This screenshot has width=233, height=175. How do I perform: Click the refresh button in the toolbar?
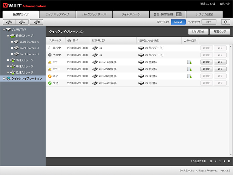pyautogui.click(x=226, y=22)
